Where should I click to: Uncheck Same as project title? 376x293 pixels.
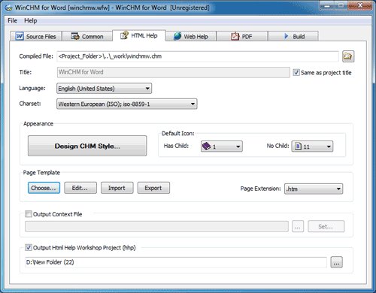(x=296, y=72)
